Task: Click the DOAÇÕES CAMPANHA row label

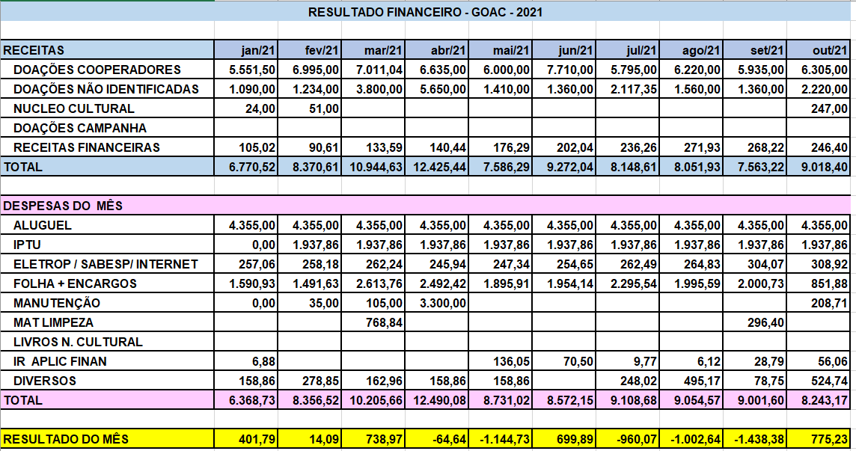Action: click(107, 128)
